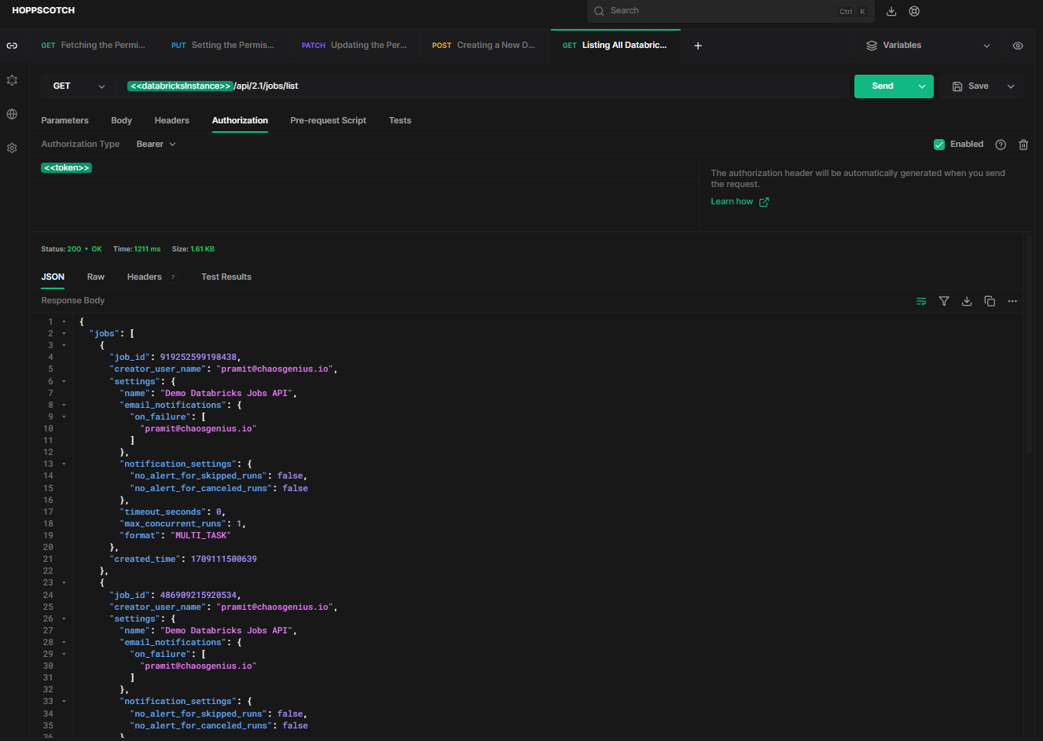The width and height of the screenshot is (1043, 741).
Task: Click the search bar at the top
Action: point(730,11)
